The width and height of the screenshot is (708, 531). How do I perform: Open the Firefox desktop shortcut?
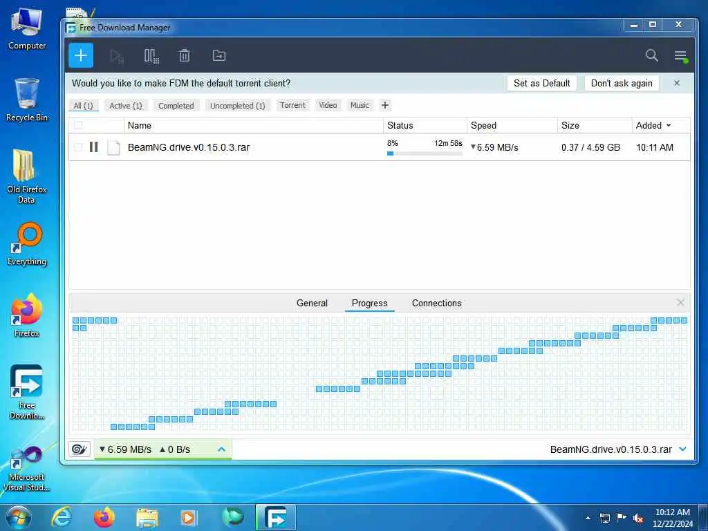pos(27,315)
